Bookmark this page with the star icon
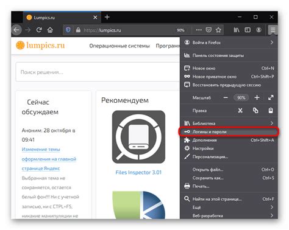 pyautogui.click(x=218, y=30)
